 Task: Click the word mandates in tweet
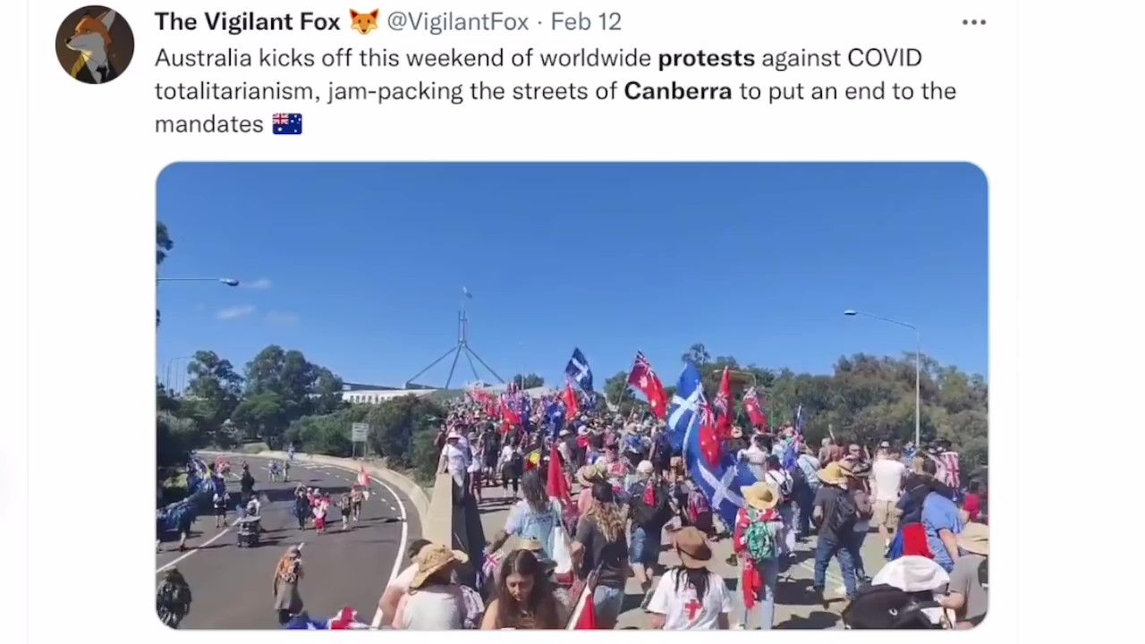coord(209,124)
